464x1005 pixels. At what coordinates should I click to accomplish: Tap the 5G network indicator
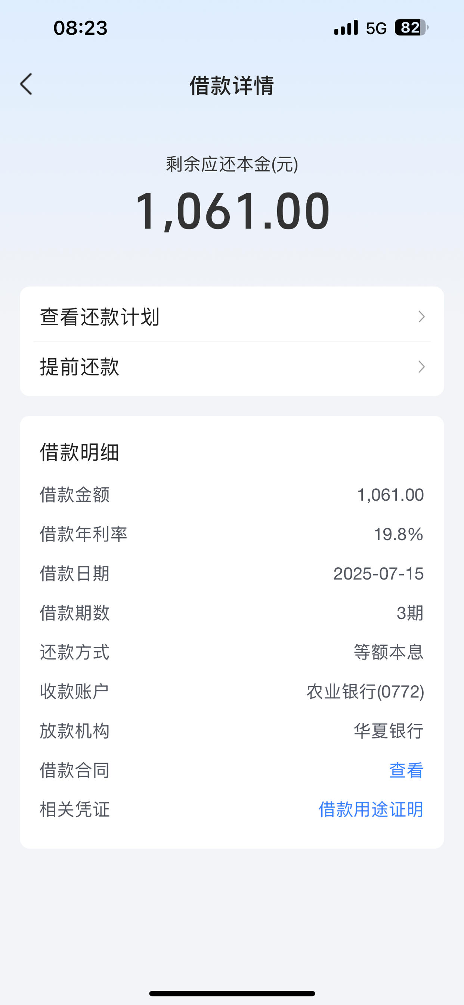click(376, 28)
